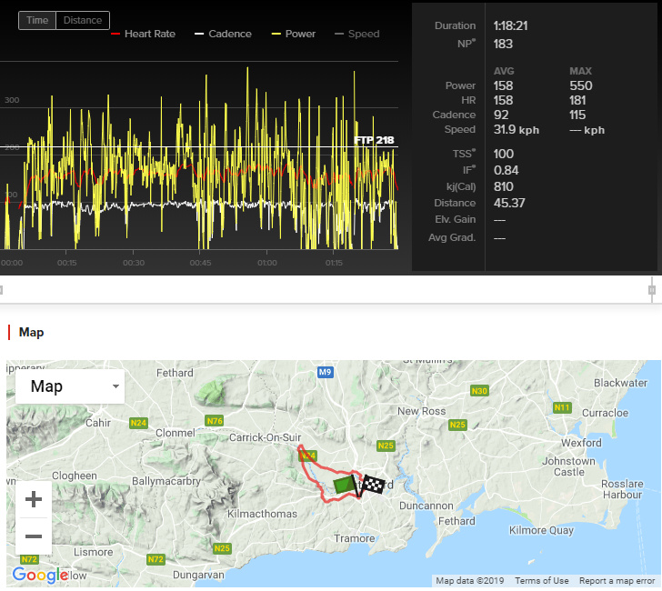Viewport: 662px width, 591px height.
Task: Click the M9 motorway shield on map
Action: [326, 372]
